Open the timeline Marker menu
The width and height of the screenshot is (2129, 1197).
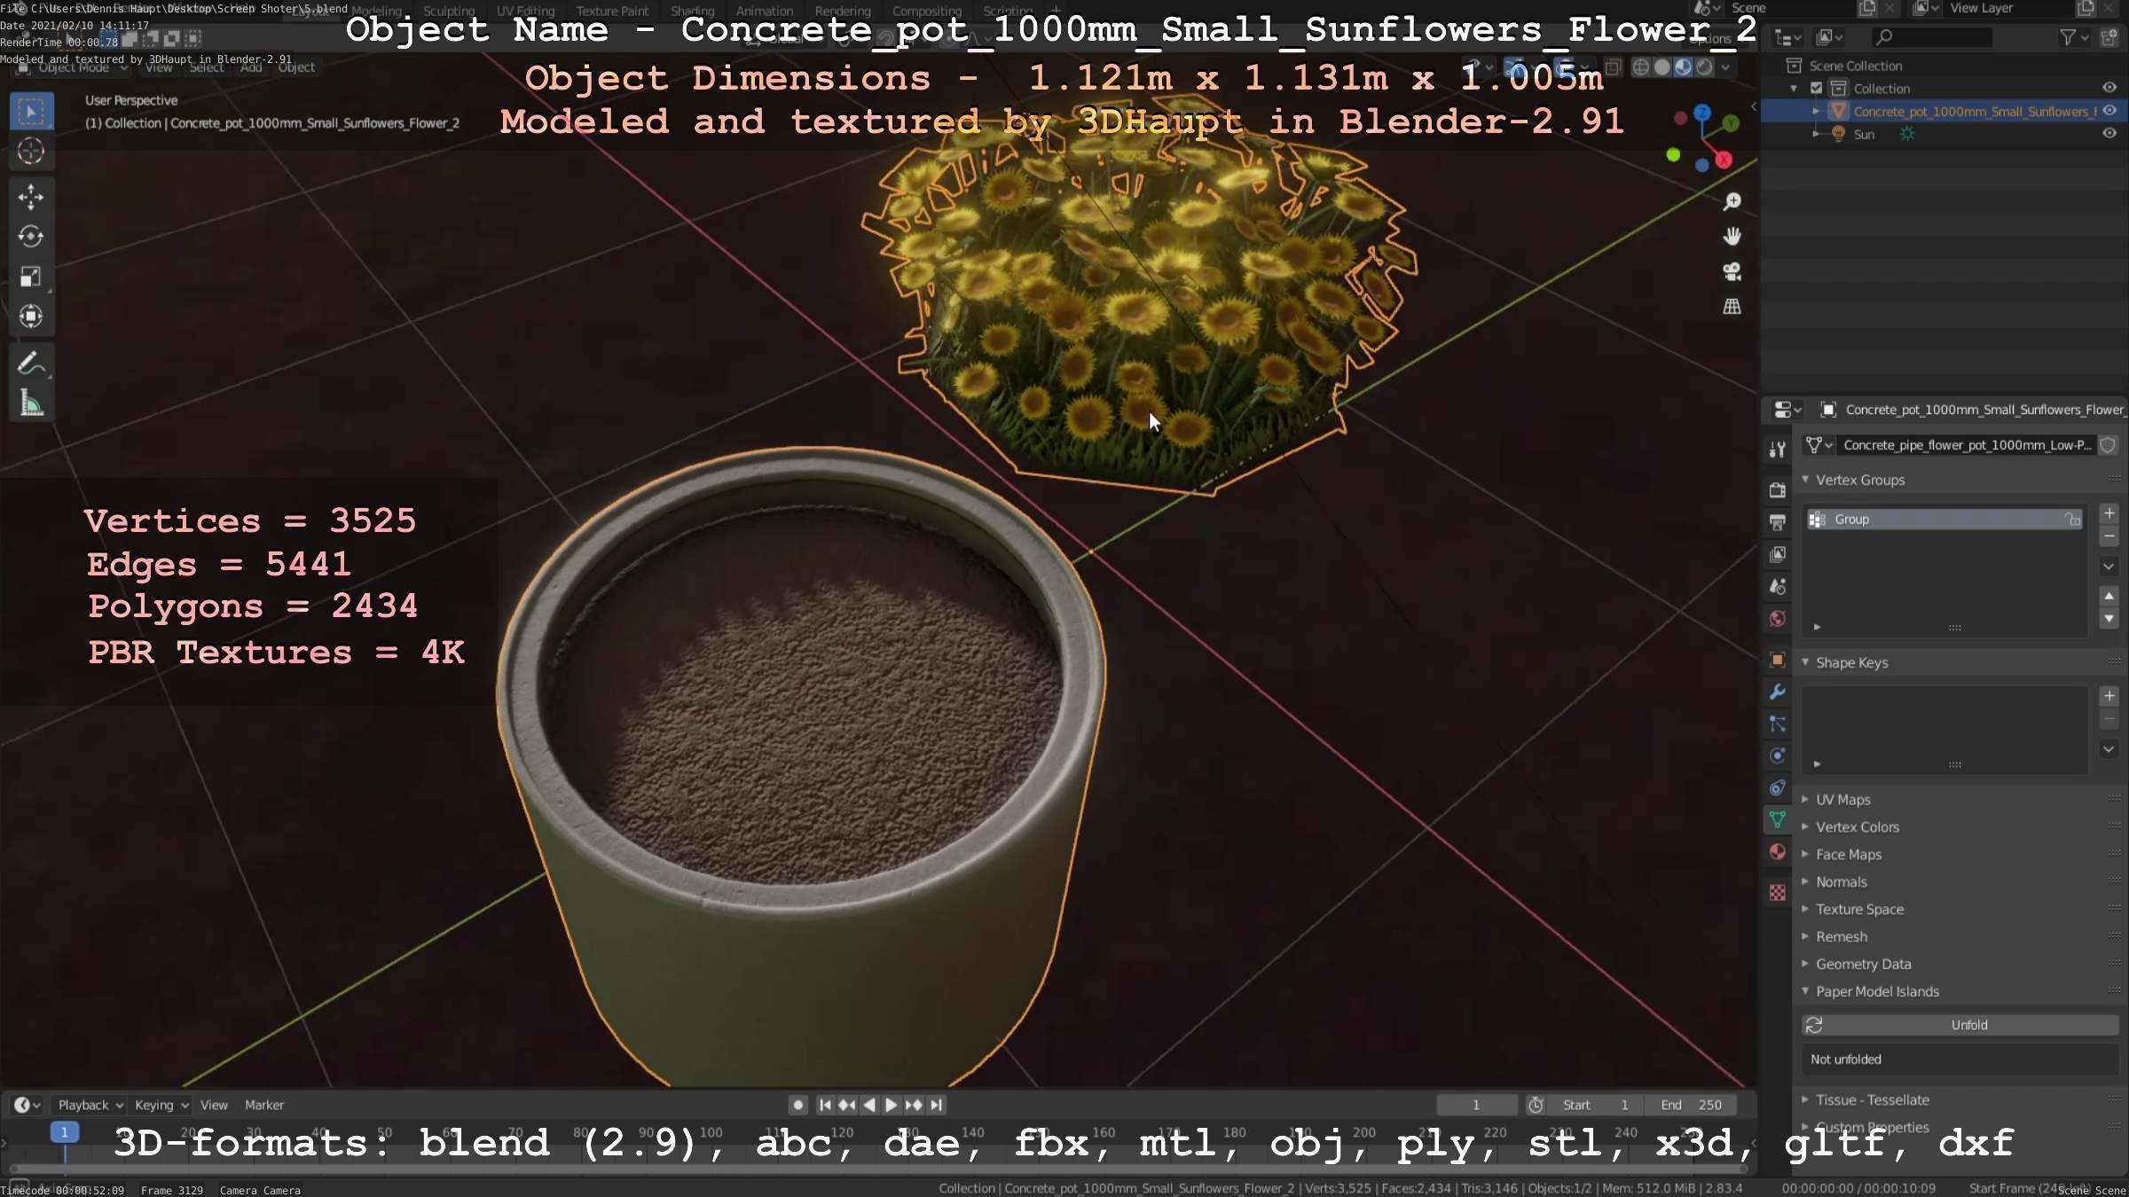264,1105
